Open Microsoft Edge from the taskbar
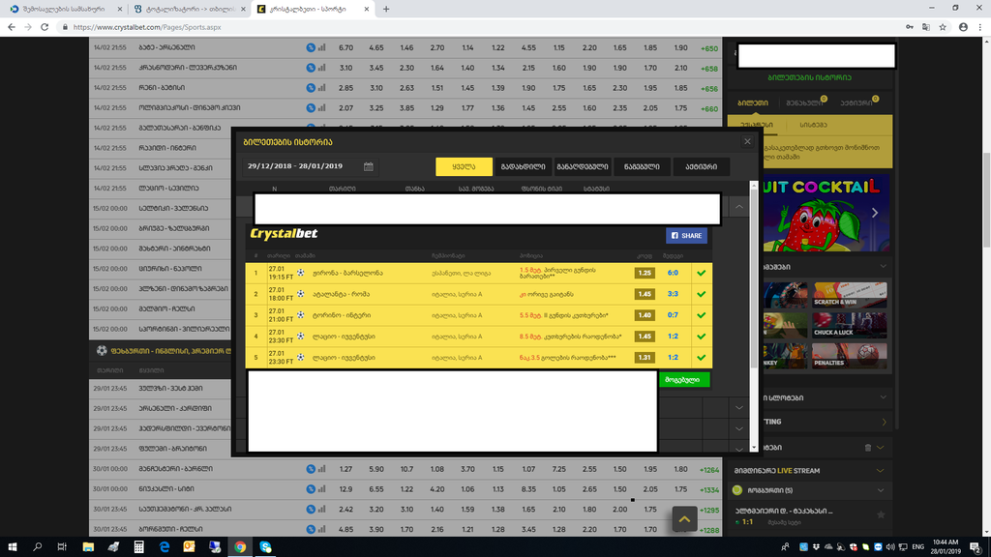 pyautogui.click(x=165, y=547)
